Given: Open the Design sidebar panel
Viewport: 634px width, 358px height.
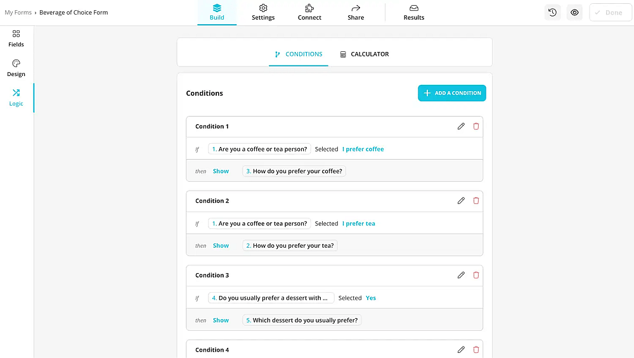Looking at the screenshot, I should point(16,68).
